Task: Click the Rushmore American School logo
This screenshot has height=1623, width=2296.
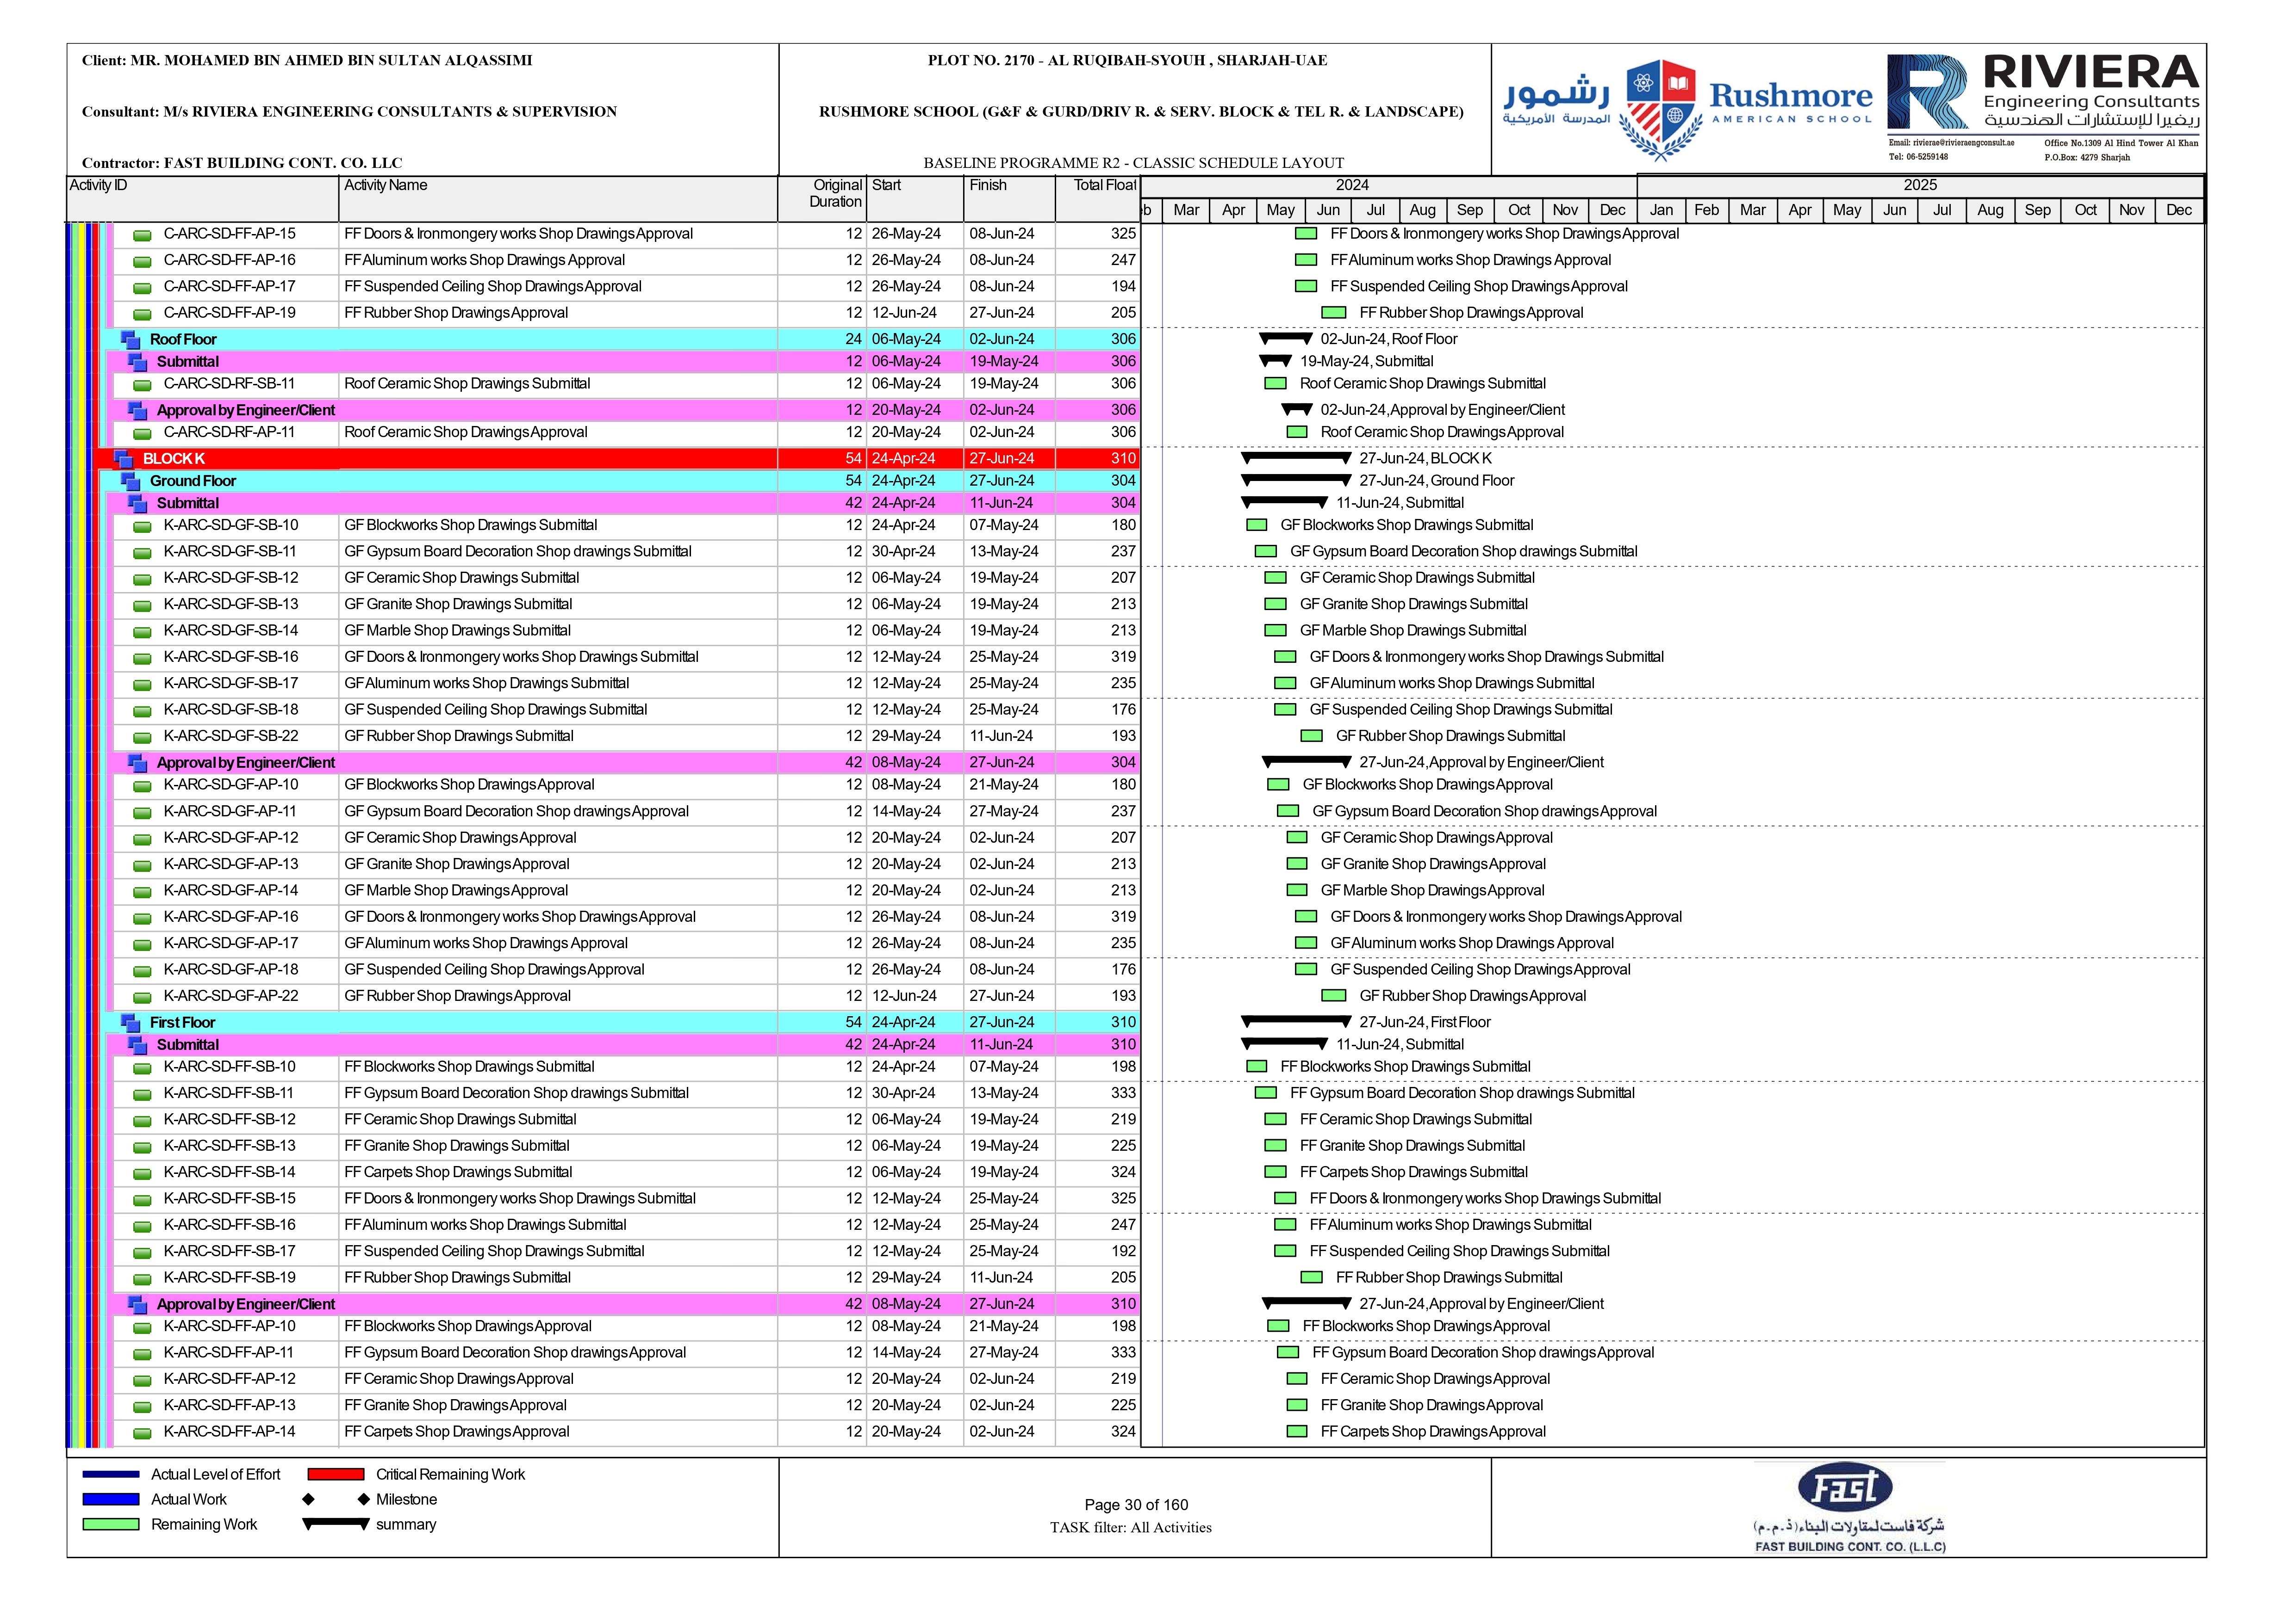Action: (x=1687, y=109)
